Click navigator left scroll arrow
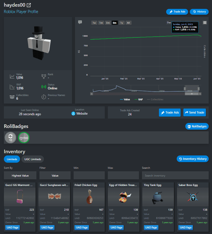 point(92,94)
